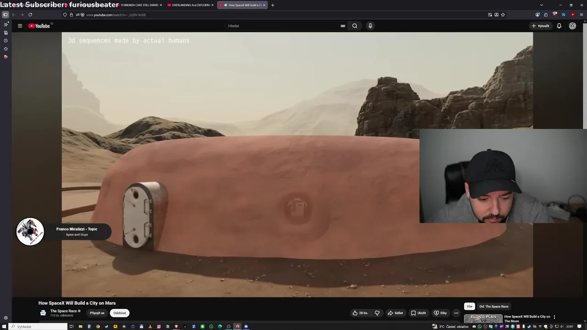Screen dimensions: 587x330
Task: Open options for How SpaceX Will Build Moon video
Action: tap(554, 317)
